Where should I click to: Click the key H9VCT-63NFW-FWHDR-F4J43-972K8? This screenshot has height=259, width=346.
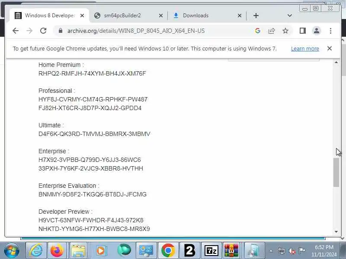coord(91,220)
